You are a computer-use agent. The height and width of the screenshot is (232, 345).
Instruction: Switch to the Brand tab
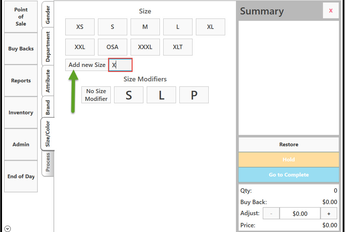click(x=48, y=107)
